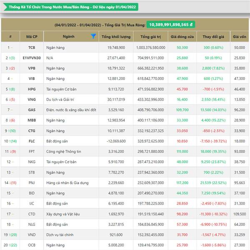This screenshot has height=250, width=250.
Task: Select the VND stock code
Action: [32, 235]
